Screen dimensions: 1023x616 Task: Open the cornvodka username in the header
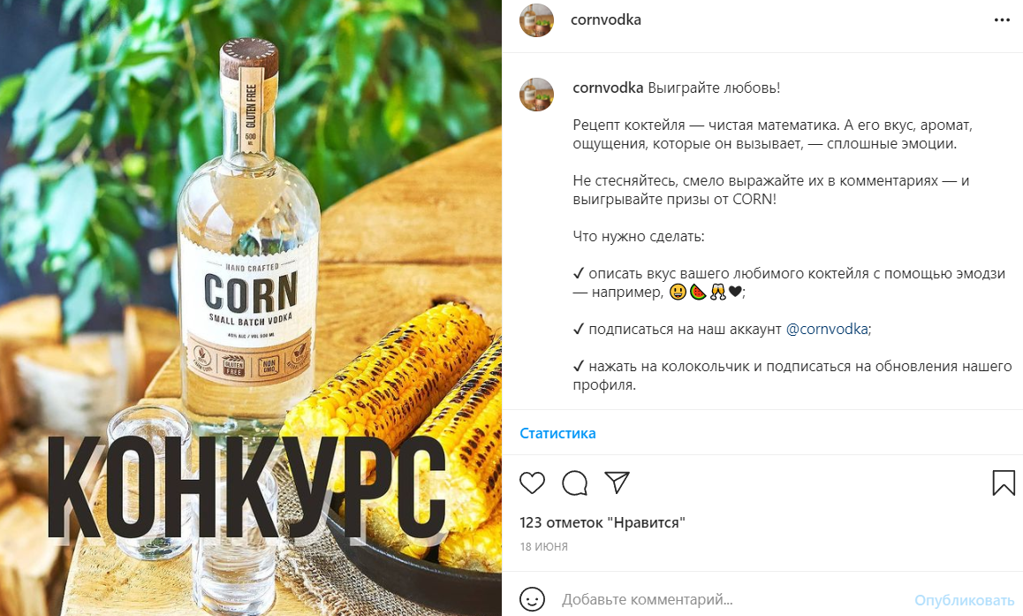(605, 20)
